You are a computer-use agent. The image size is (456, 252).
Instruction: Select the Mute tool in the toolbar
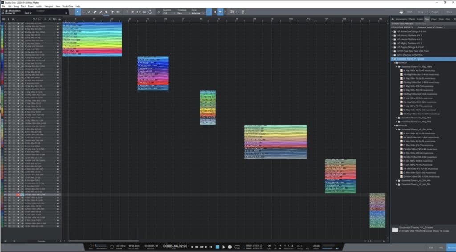tap(106, 12)
